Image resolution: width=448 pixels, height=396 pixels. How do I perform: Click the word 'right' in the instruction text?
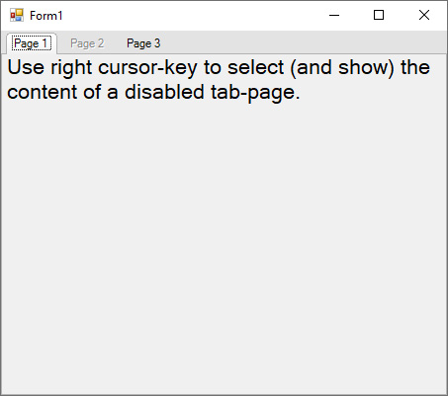pos(71,68)
